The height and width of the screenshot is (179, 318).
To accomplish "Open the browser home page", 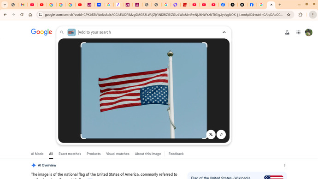I will (30, 15).
